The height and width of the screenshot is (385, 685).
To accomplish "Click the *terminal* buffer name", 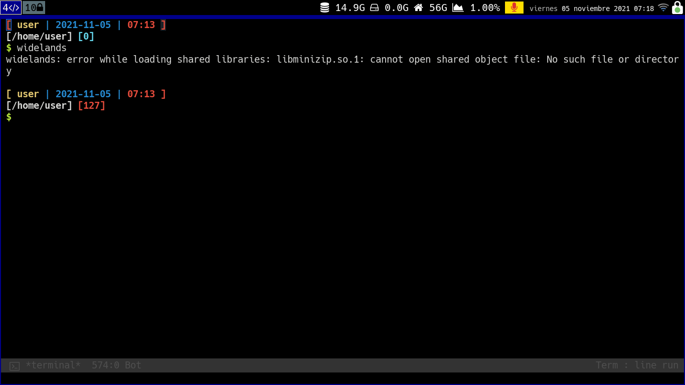I will tap(53, 365).
